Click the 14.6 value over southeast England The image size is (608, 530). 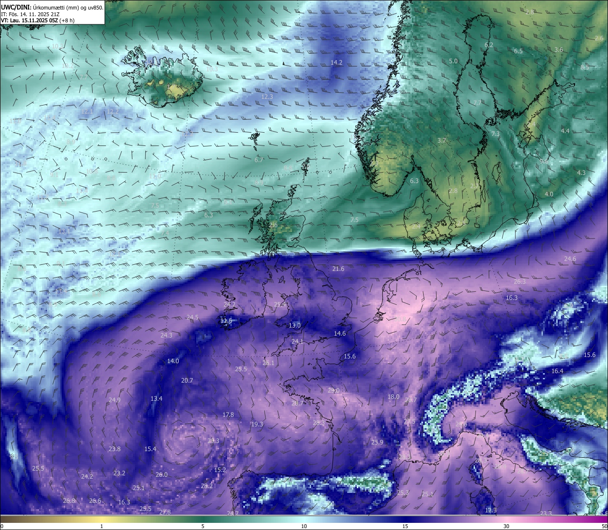[340, 333]
